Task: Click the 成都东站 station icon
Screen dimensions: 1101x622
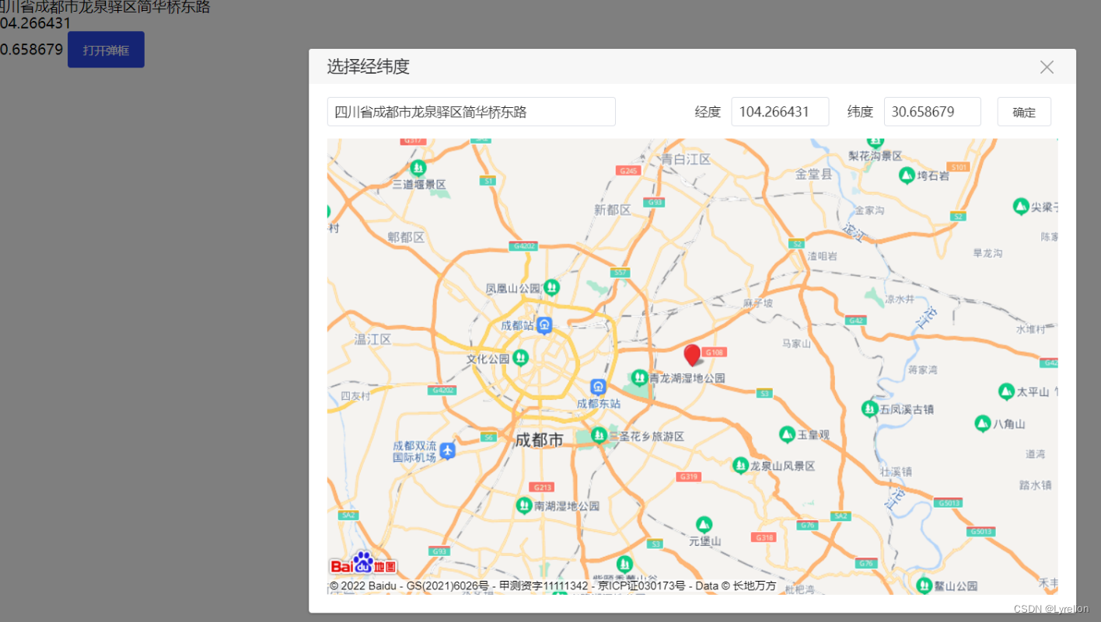Action: [x=597, y=386]
